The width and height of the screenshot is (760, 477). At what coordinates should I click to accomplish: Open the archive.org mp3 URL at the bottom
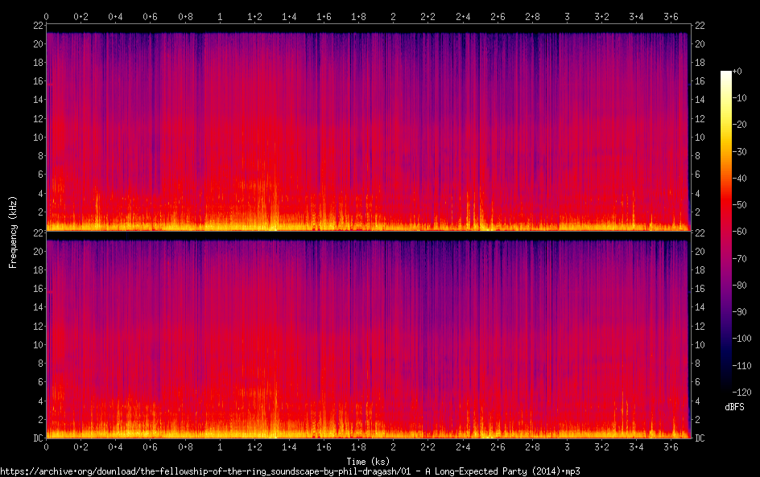pyautogui.click(x=290, y=471)
